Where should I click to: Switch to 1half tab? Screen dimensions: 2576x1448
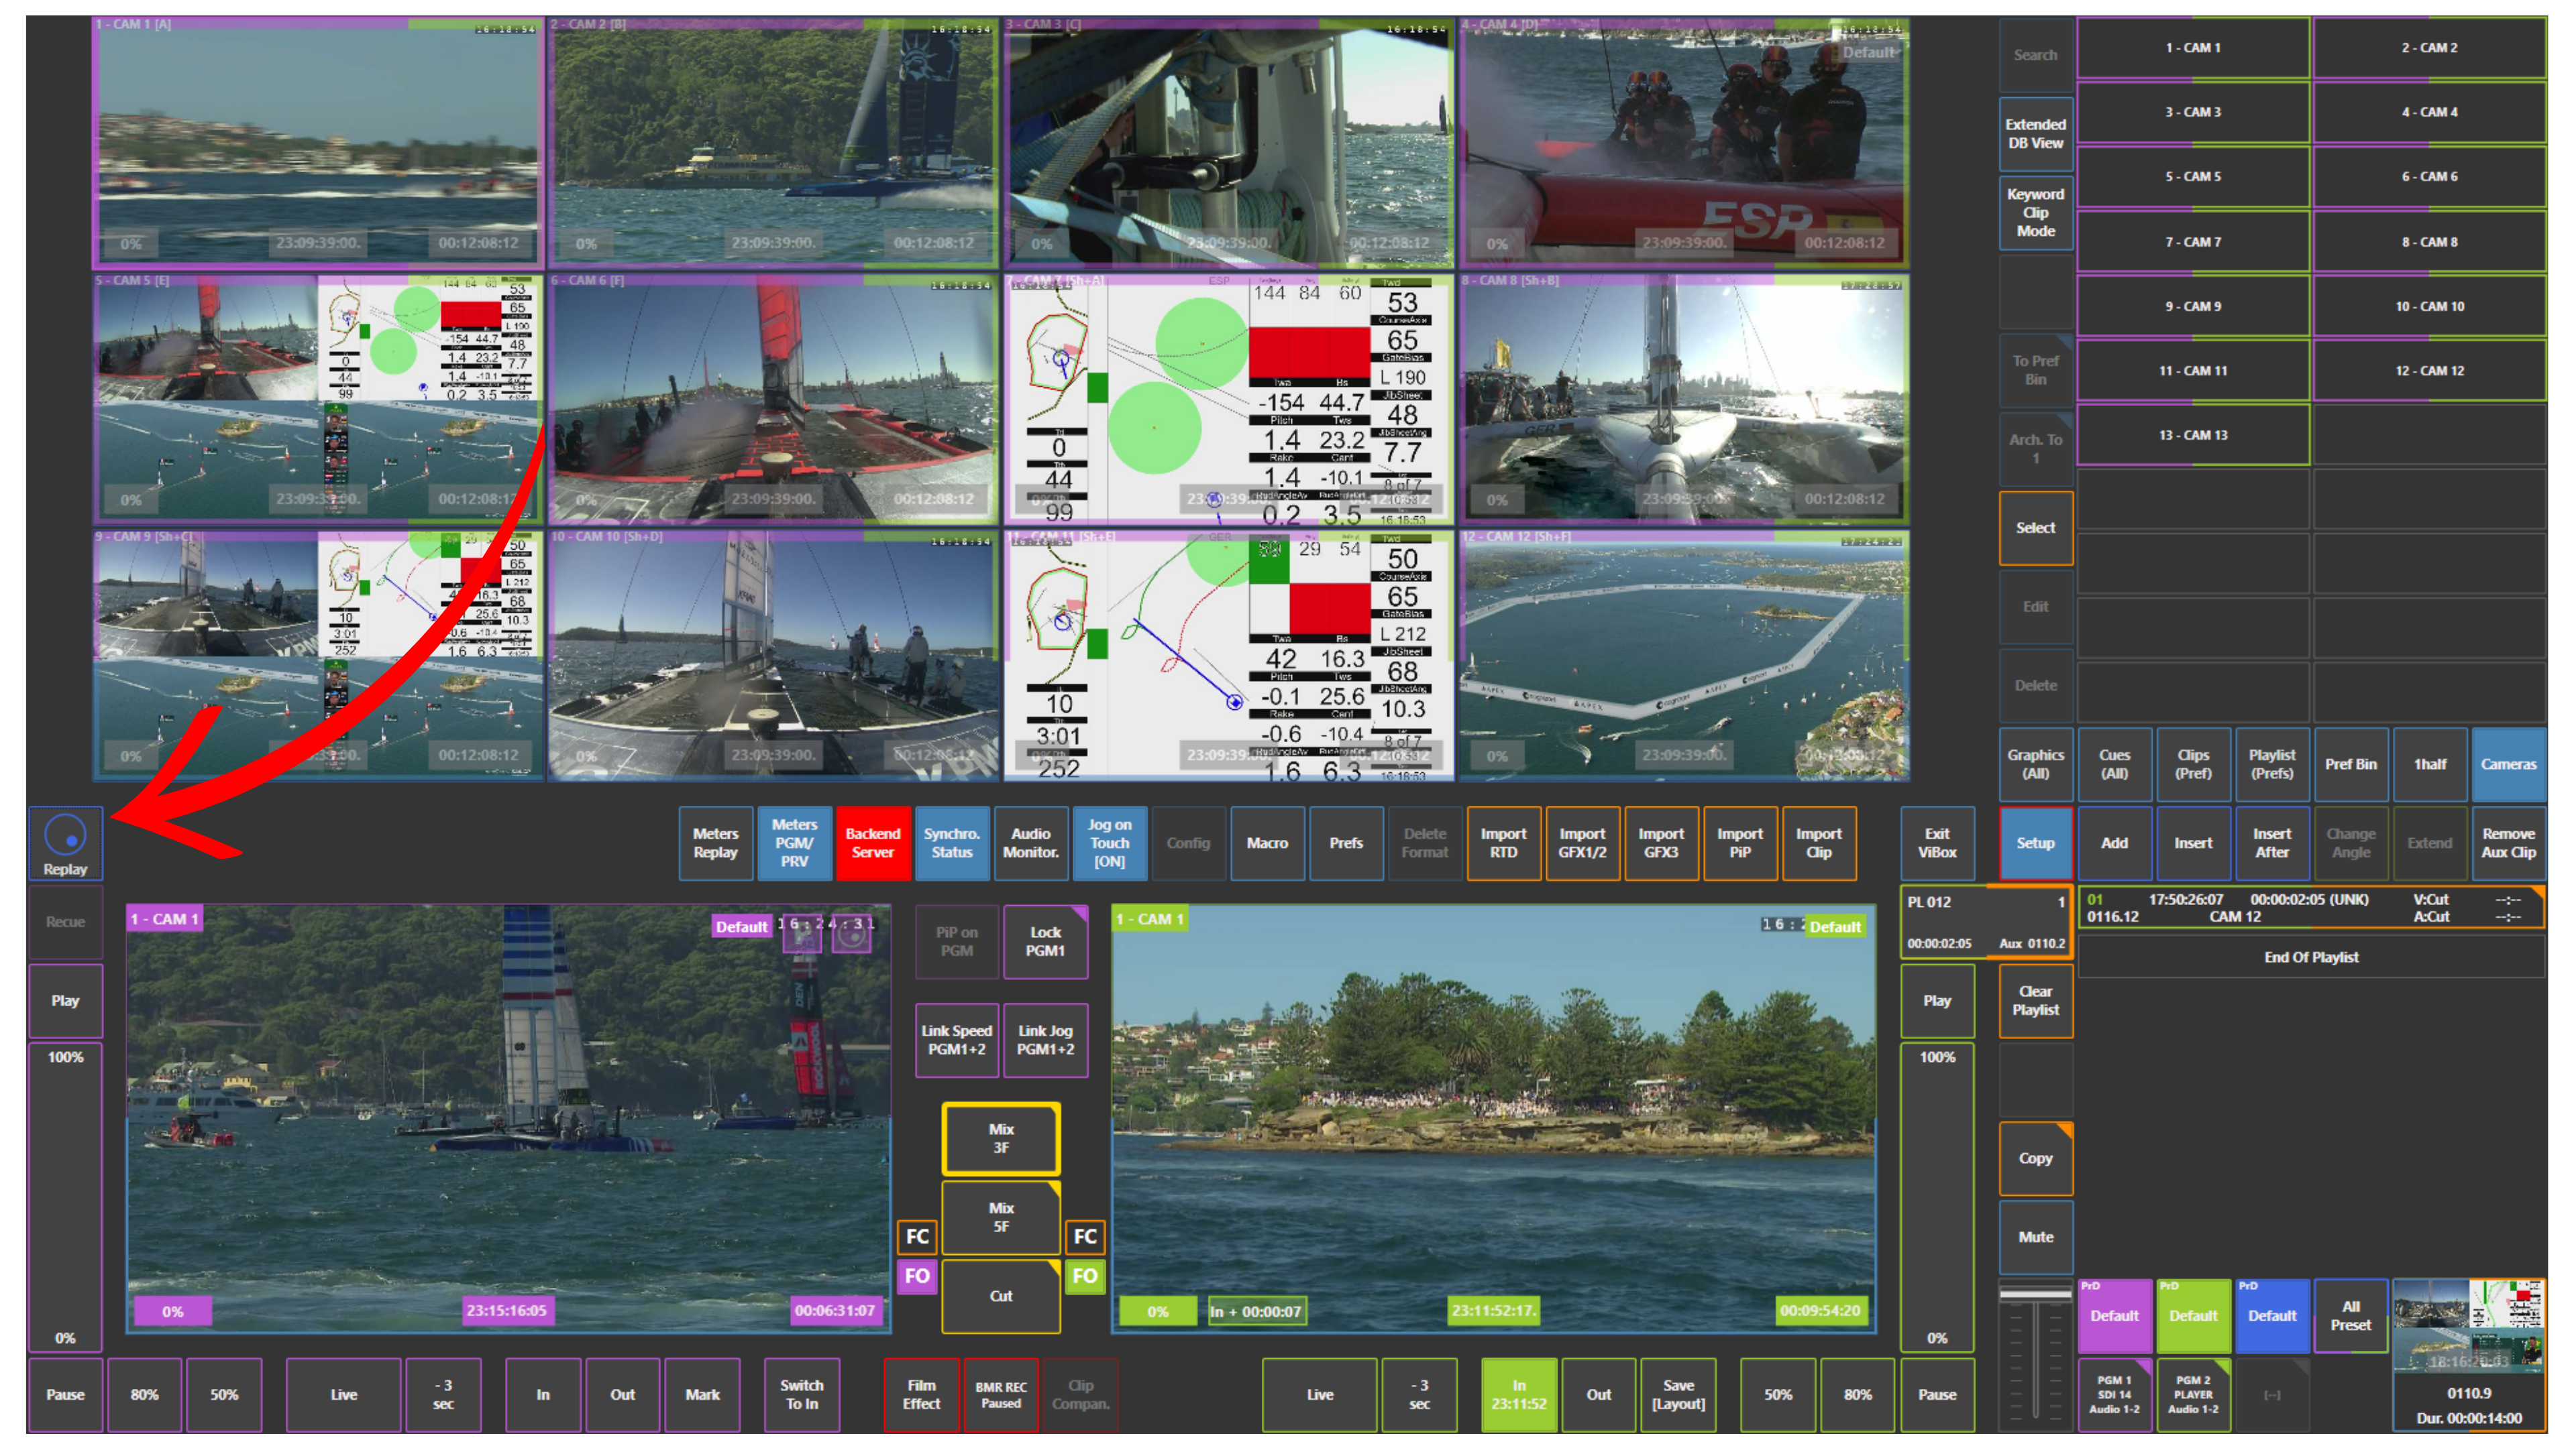tap(2430, 764)
